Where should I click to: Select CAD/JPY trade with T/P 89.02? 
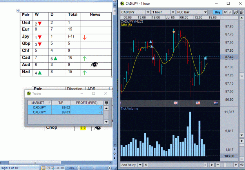(x=65, y=108)
